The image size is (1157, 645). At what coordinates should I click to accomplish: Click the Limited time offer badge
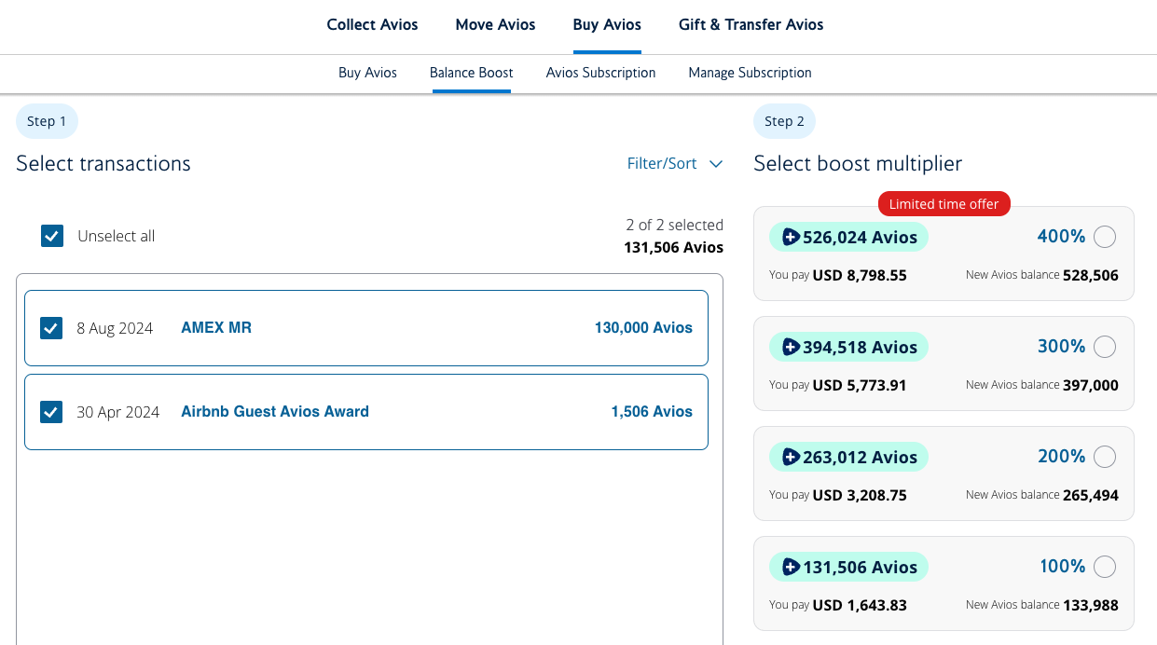(944, 204)
